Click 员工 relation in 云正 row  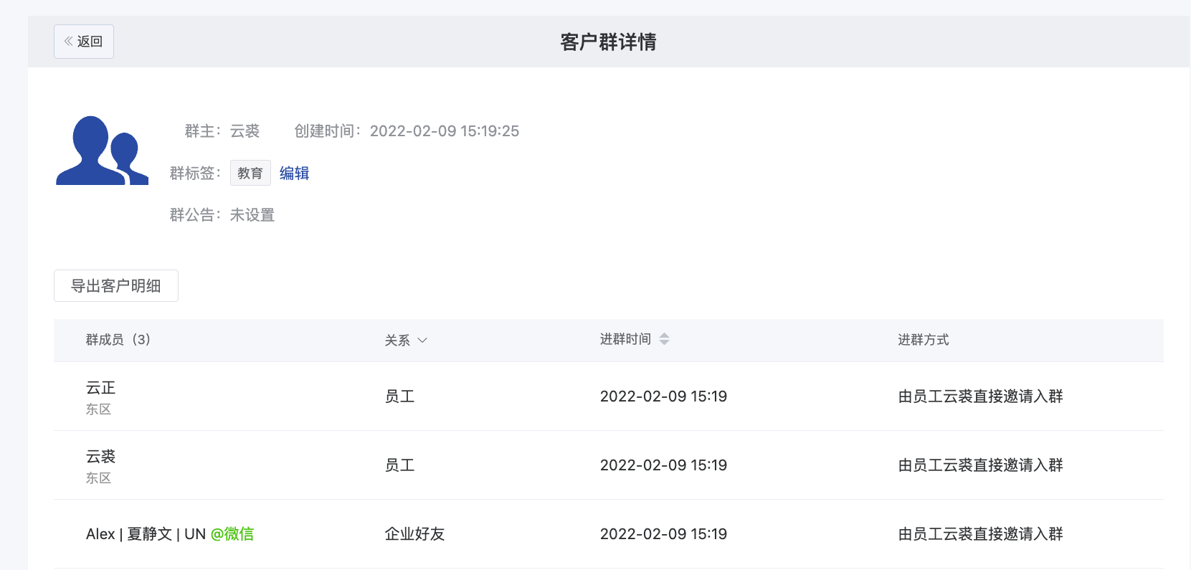pyautogui.click(x=400, y=396)
